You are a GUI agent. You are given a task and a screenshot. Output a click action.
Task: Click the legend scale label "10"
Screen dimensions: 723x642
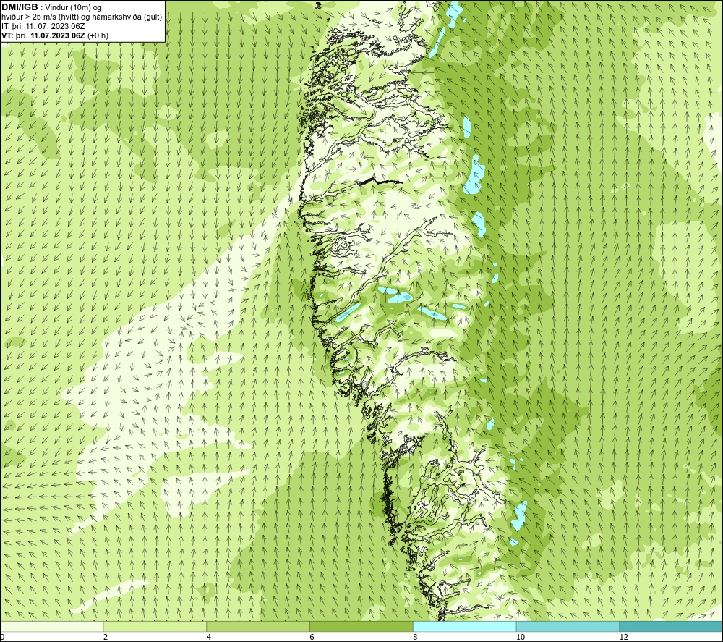[x=520, y=638]
